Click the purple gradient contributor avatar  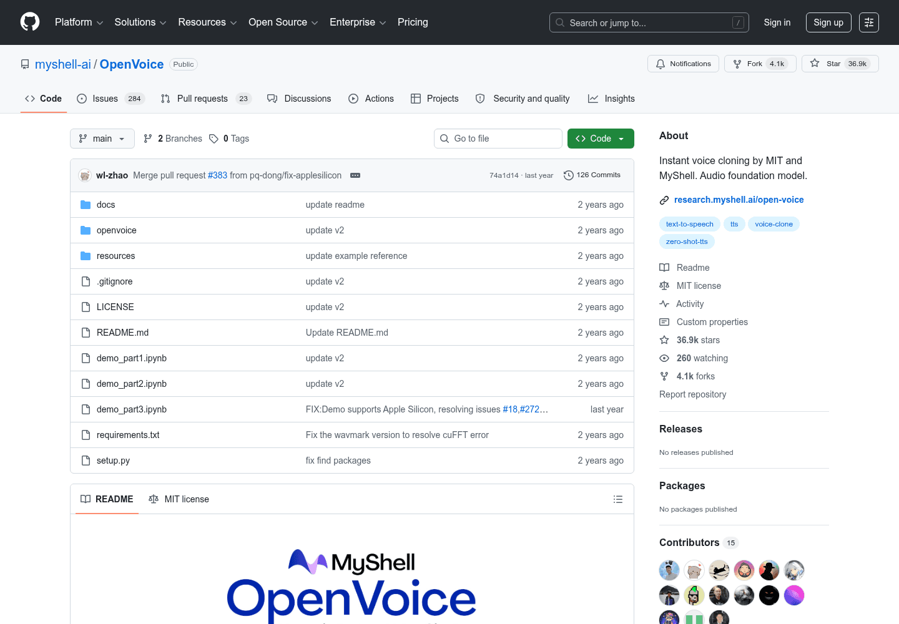[x=794, y=595]
